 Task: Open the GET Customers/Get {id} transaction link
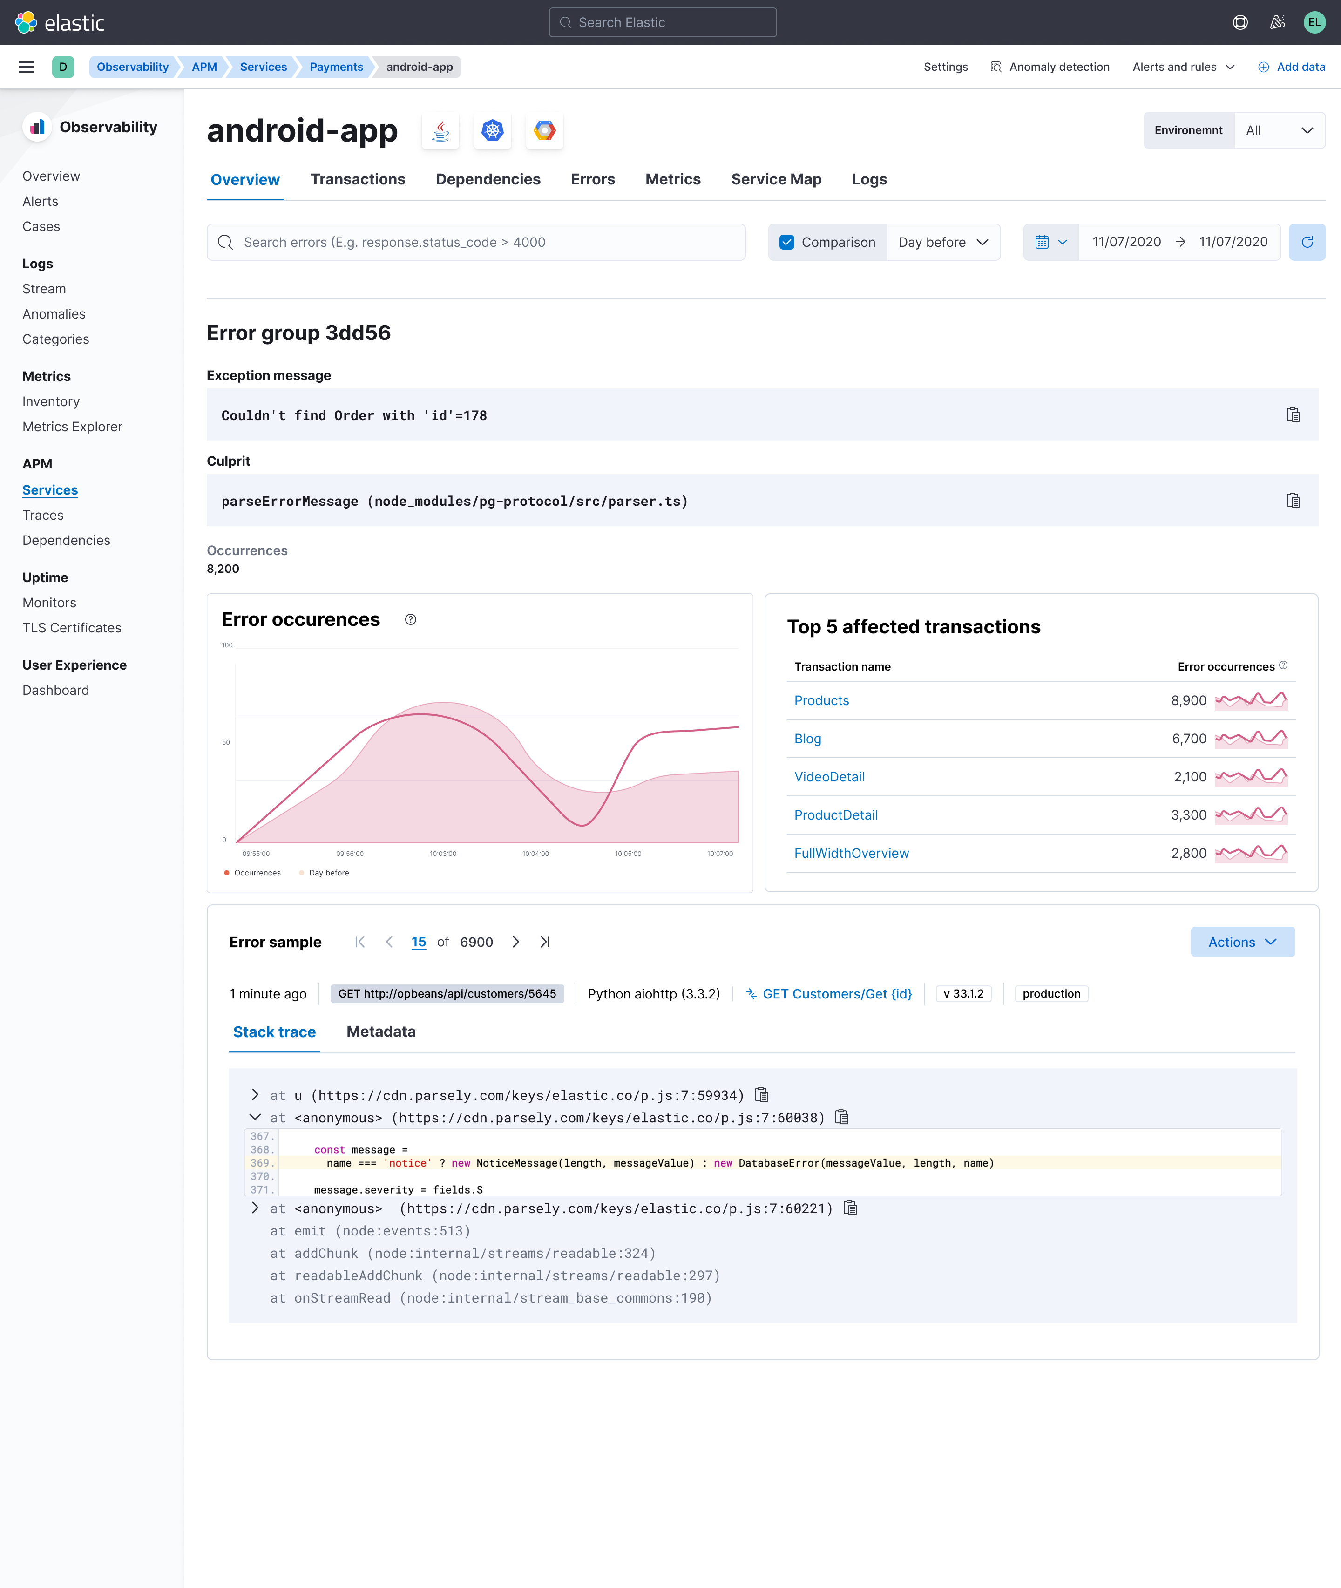pyautogui.click(x=829, y=993)
